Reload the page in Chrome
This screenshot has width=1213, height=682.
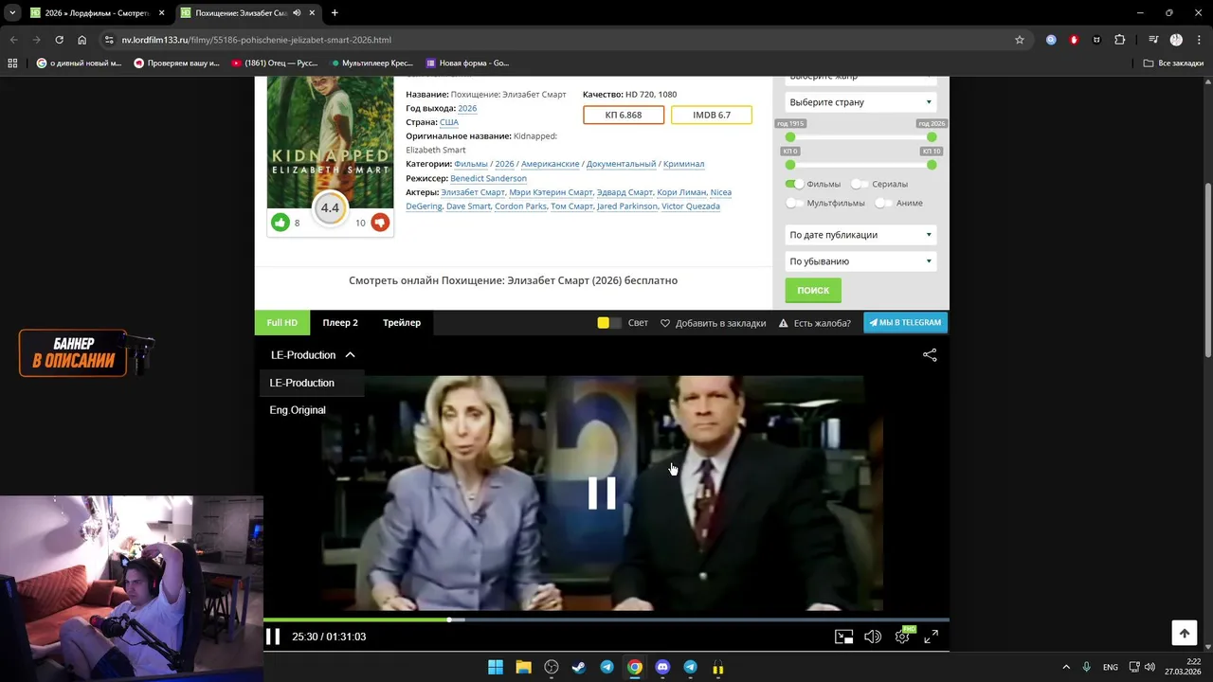[59, 40]
